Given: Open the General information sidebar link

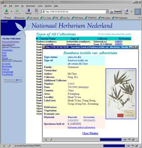Looking at the screenshot, I should tap(10, 42).
